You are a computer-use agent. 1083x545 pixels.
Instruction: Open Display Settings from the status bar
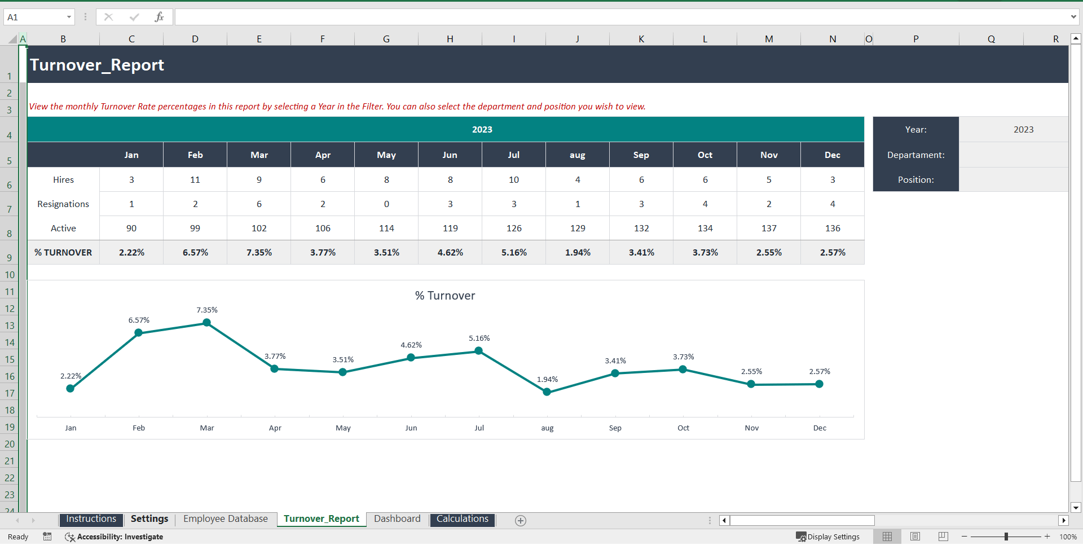[828, 537]
